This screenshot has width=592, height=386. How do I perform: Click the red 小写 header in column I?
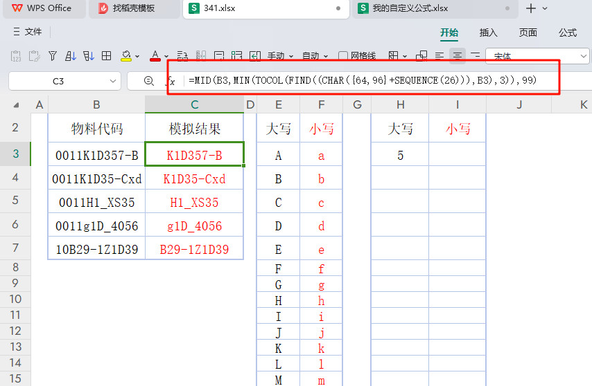[458, 129]
